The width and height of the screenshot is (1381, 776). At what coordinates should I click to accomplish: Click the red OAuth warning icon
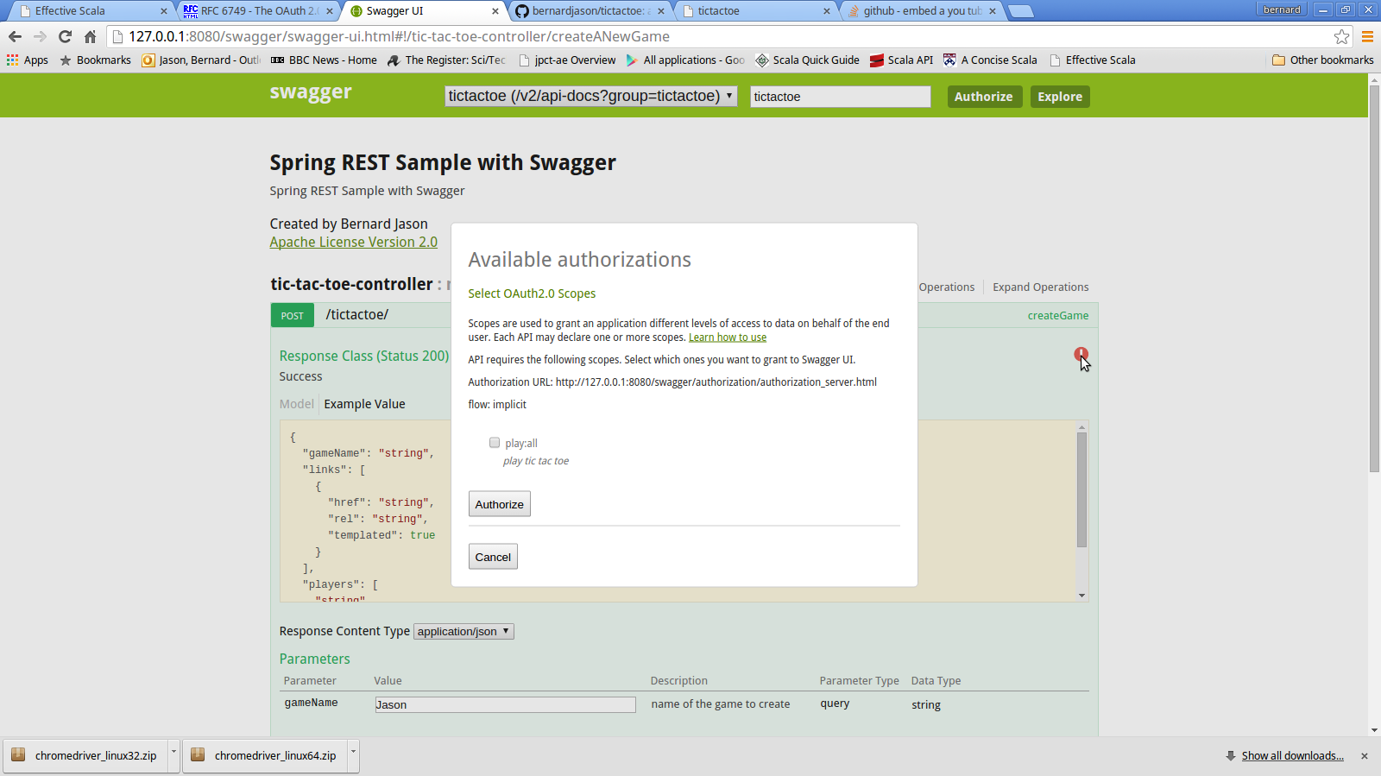pos(1081,354)
